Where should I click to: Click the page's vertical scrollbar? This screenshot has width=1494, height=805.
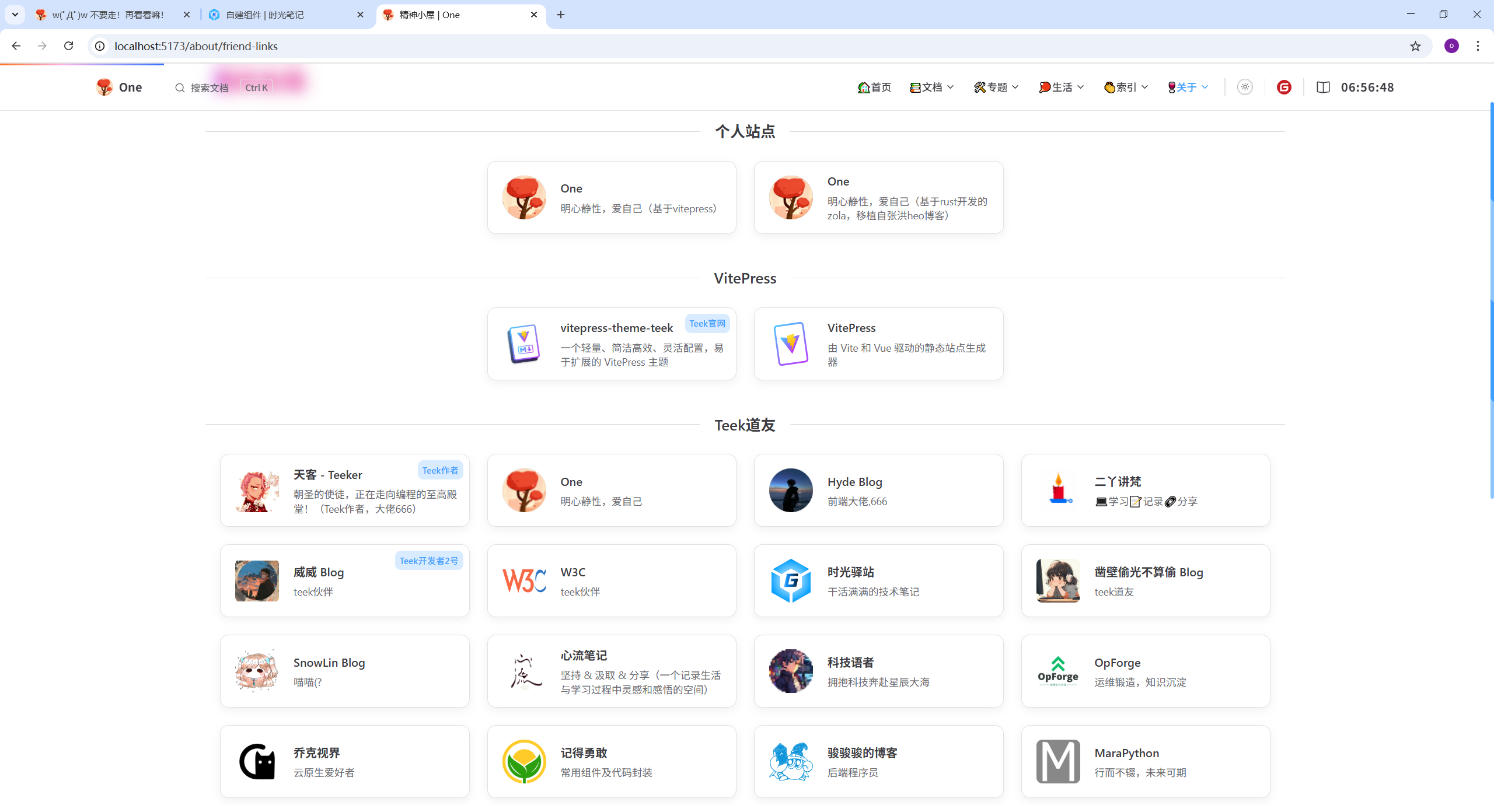(1491, 292)
